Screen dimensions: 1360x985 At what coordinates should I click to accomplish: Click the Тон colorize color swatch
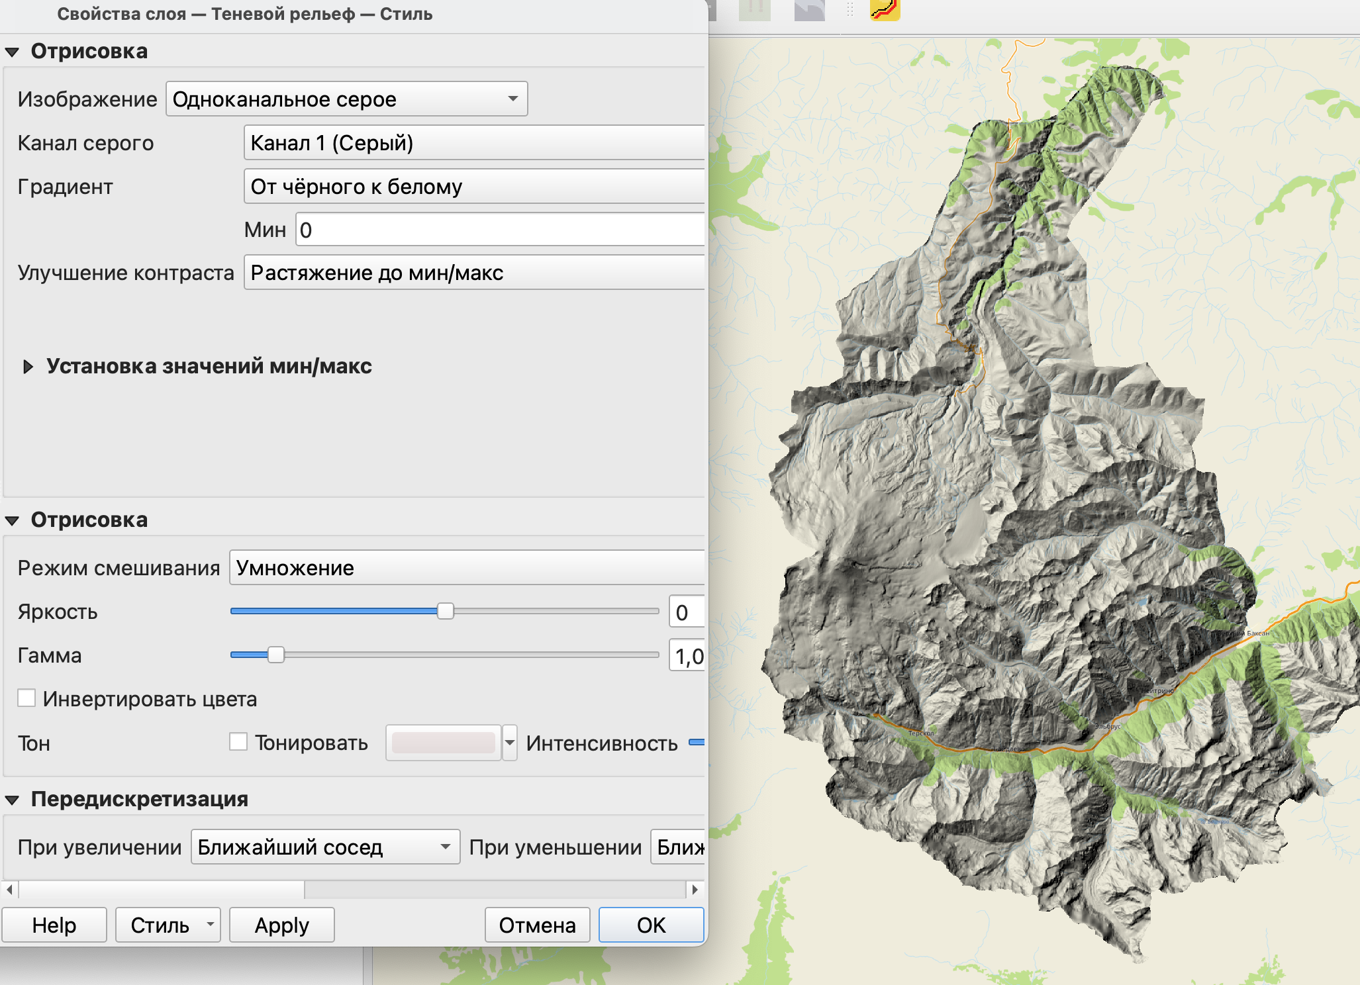point(443,743)
